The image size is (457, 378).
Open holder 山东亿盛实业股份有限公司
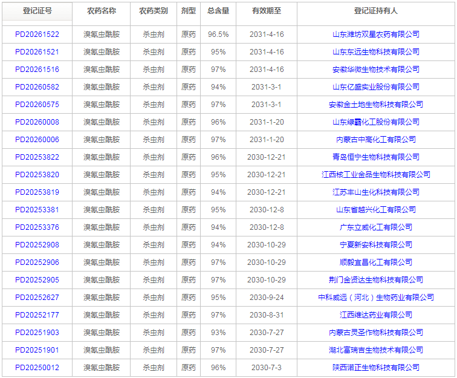pyautogui.click(x=376, y=87)
